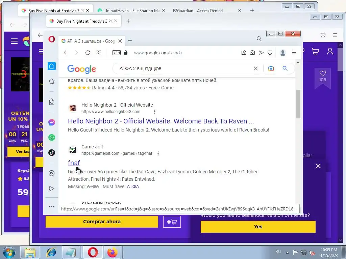This screenshot has width=346, height=259.
Task: Click the Opera tab search magnifier
Action: 259,39
